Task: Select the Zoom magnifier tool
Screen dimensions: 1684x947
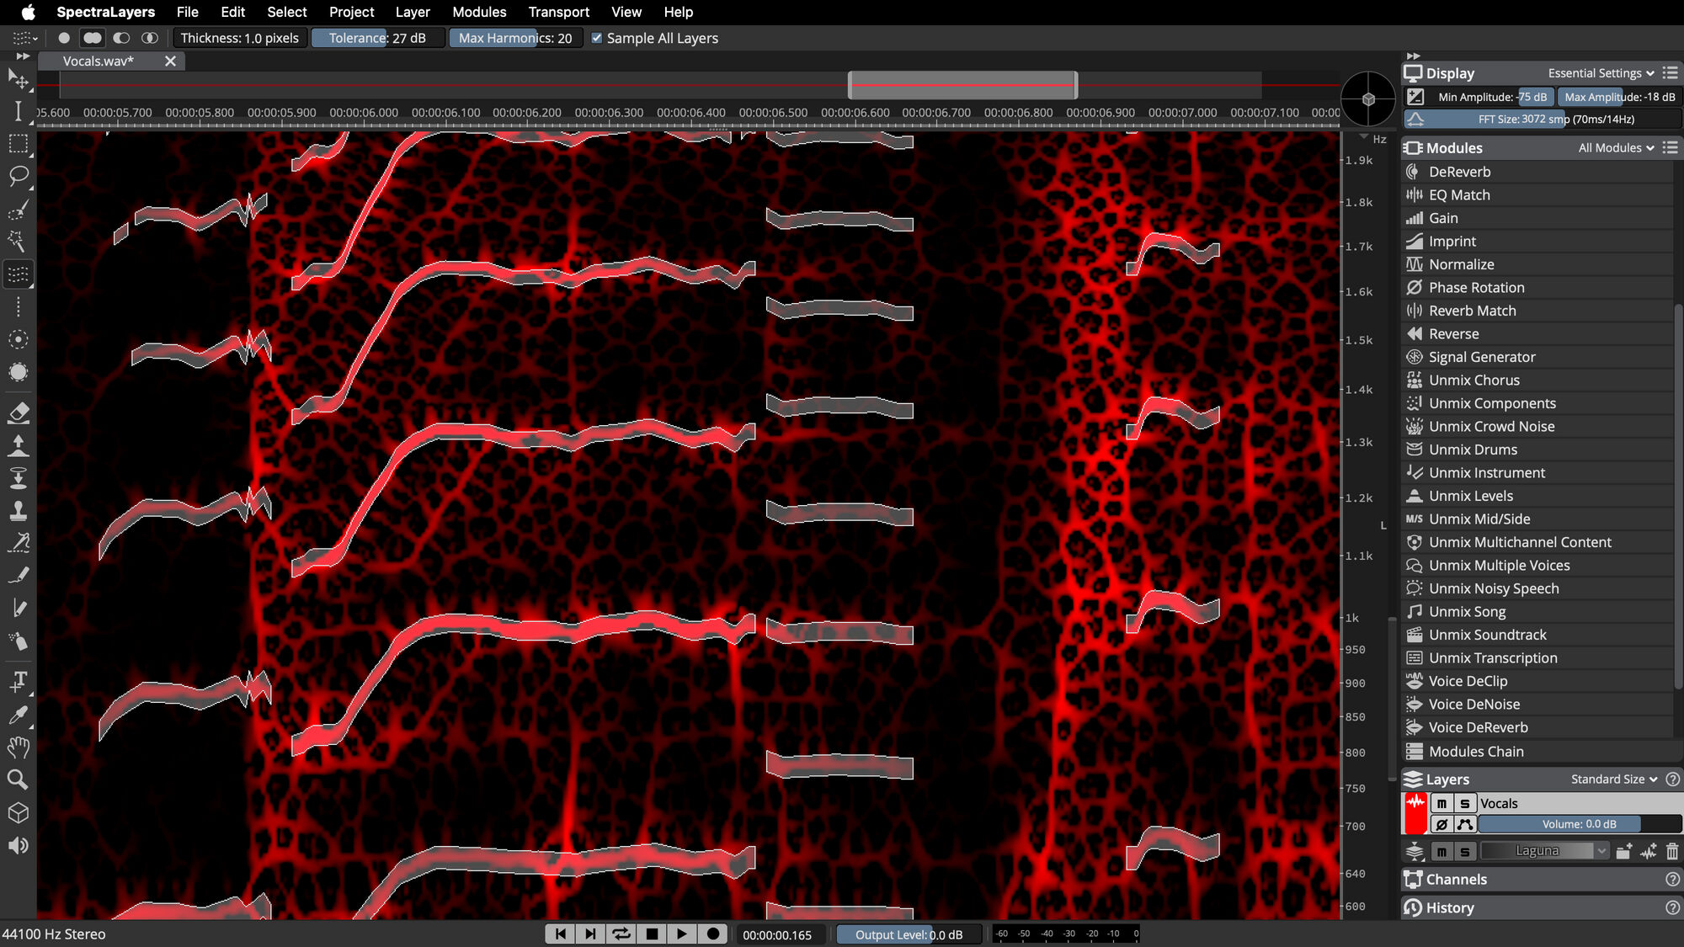Action: pyautogui.click(x=18, y=779)
